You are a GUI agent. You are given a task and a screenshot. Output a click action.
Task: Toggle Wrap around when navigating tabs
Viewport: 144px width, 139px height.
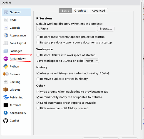pyautogui.click(x=38, y=91)
